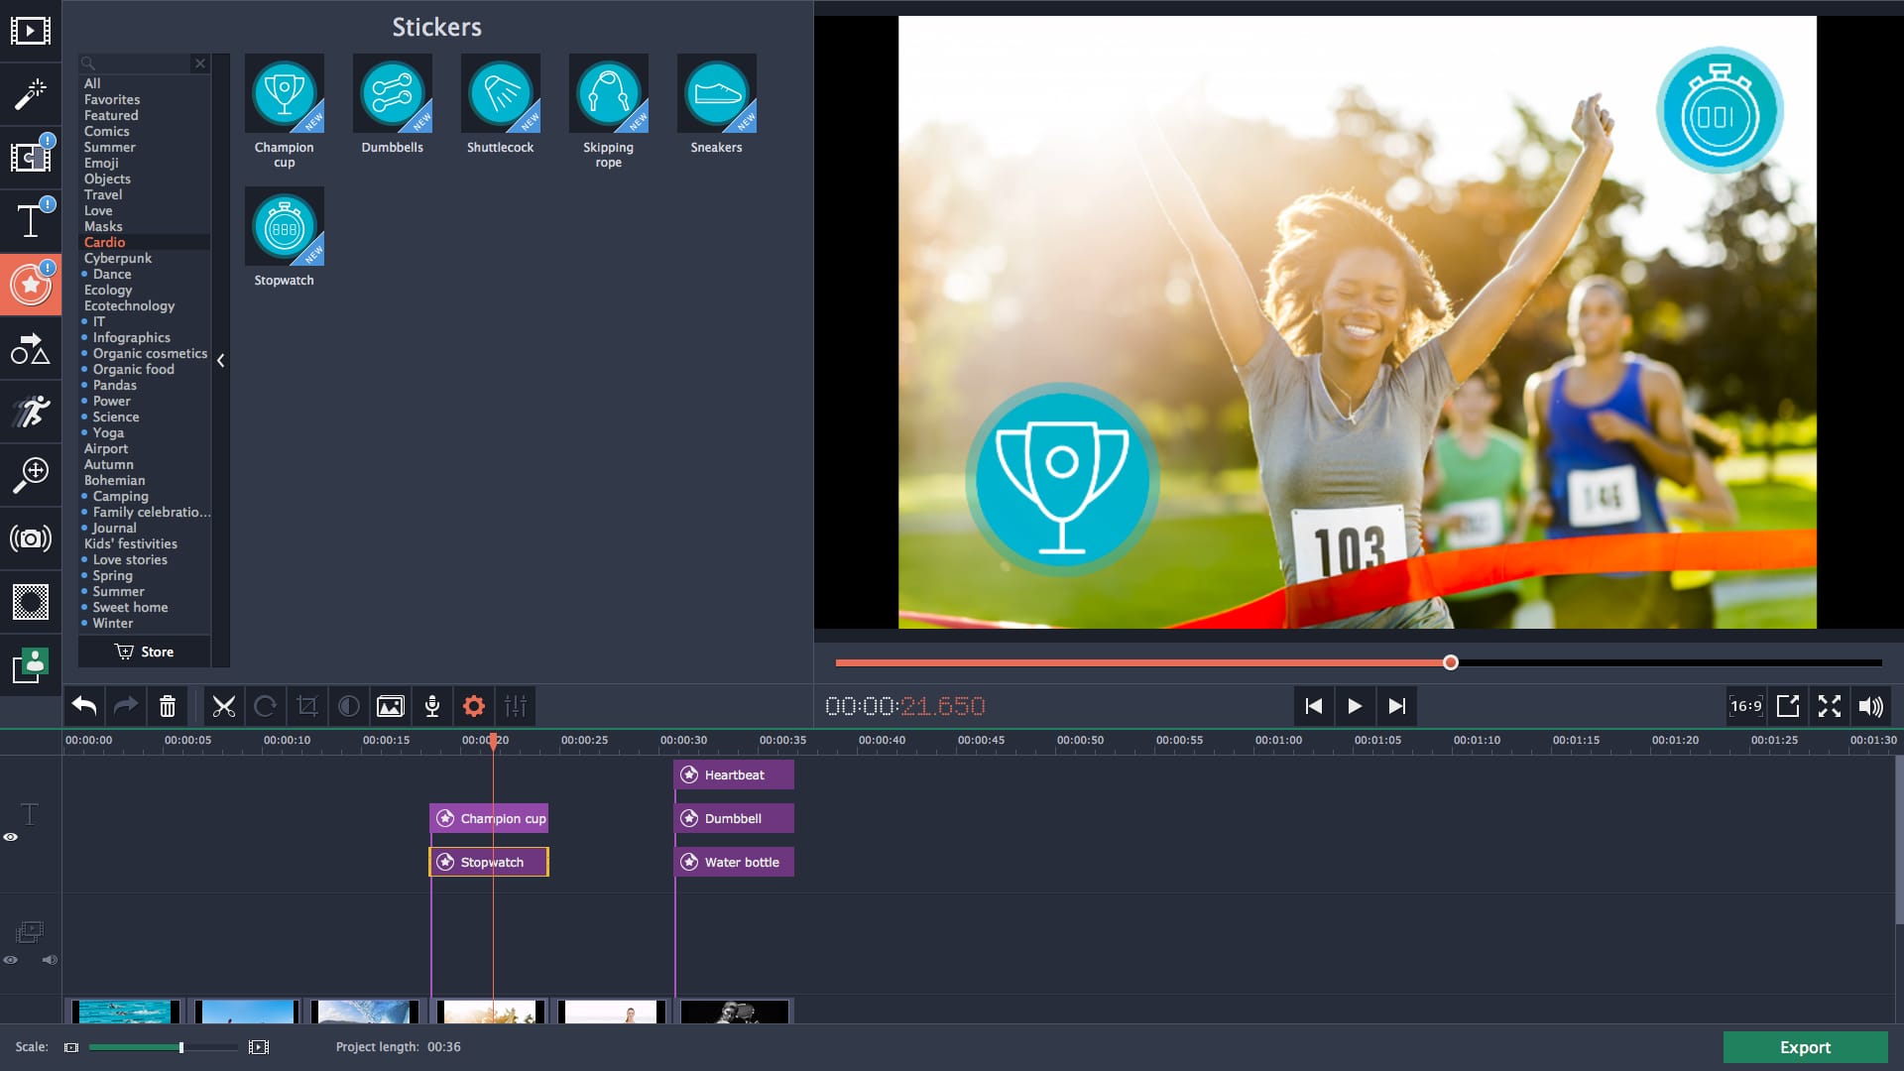Click the Export button

pyautogui.click(x=1805, y=1047)
